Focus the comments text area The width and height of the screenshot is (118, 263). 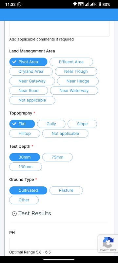pyautogui.click(x=59, y=29)
